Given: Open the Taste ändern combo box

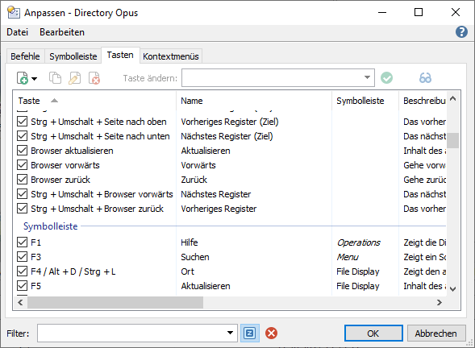Looking at the screenshot, I should click(278, 78).
